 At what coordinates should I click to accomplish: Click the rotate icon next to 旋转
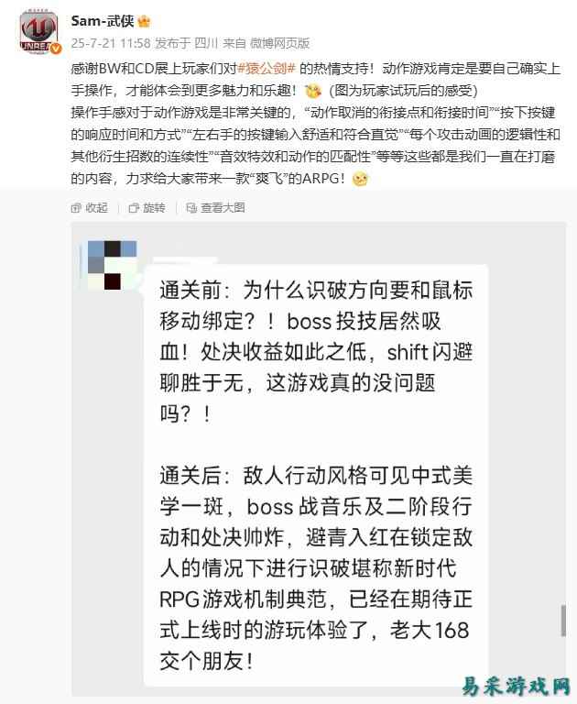pyautogui.click(x=133, y=208)
